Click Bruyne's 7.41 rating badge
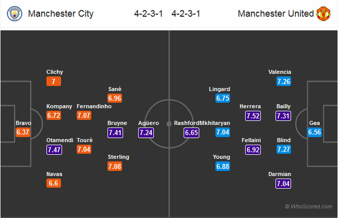 [x=115, y=132]
